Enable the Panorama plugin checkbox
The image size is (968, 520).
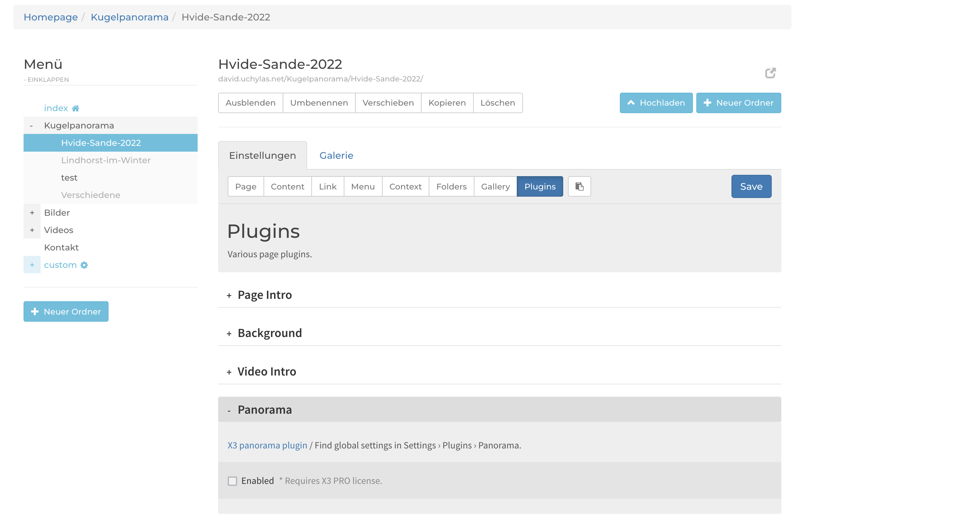click(232, 481)
